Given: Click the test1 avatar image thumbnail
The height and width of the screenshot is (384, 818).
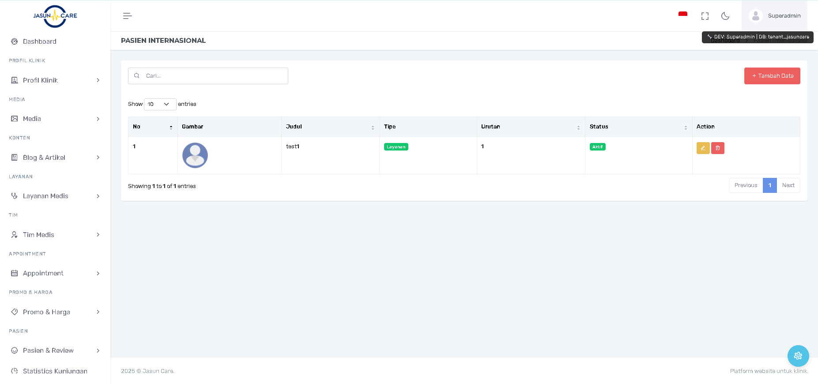Looking at the screenshot, I should click(x=195, y=155).
